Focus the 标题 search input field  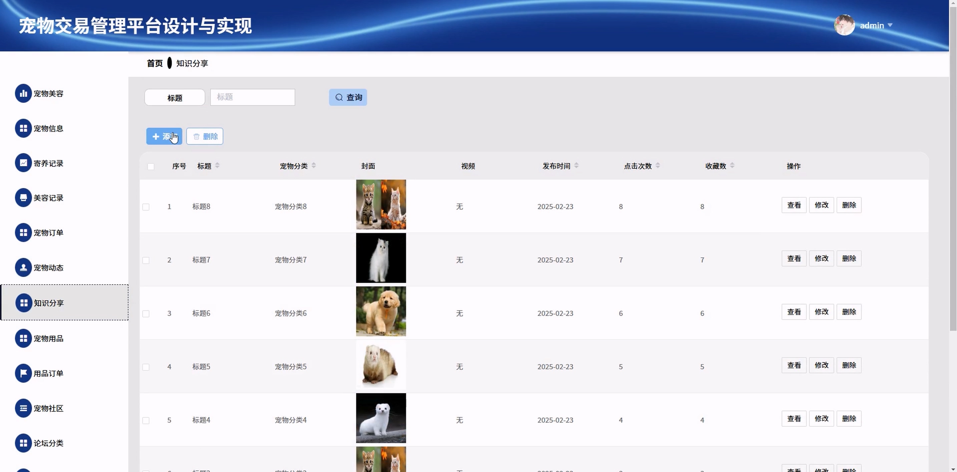(253, 97)
